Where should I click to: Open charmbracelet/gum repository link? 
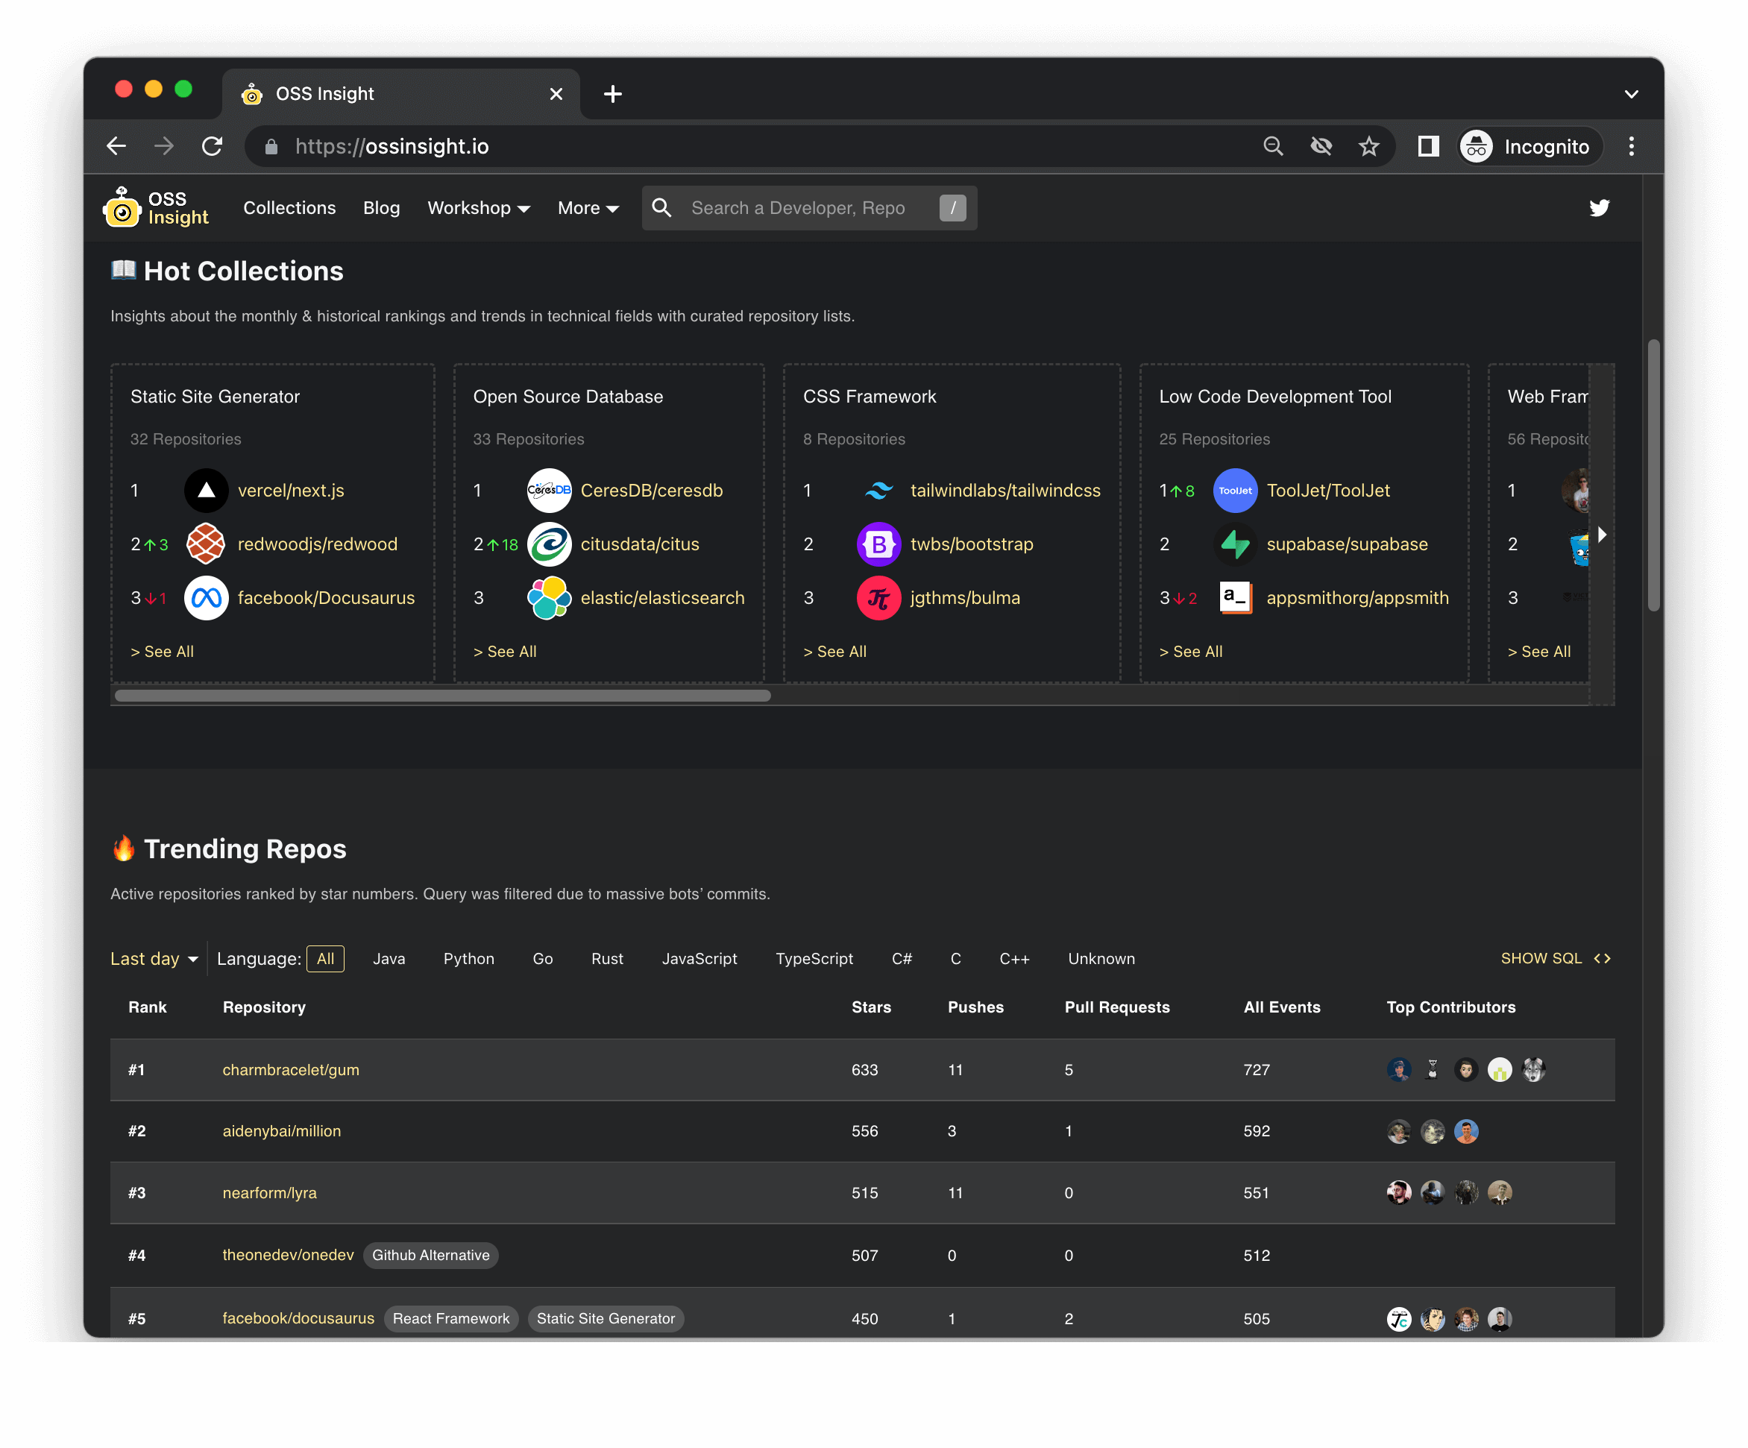(291, 1070)
